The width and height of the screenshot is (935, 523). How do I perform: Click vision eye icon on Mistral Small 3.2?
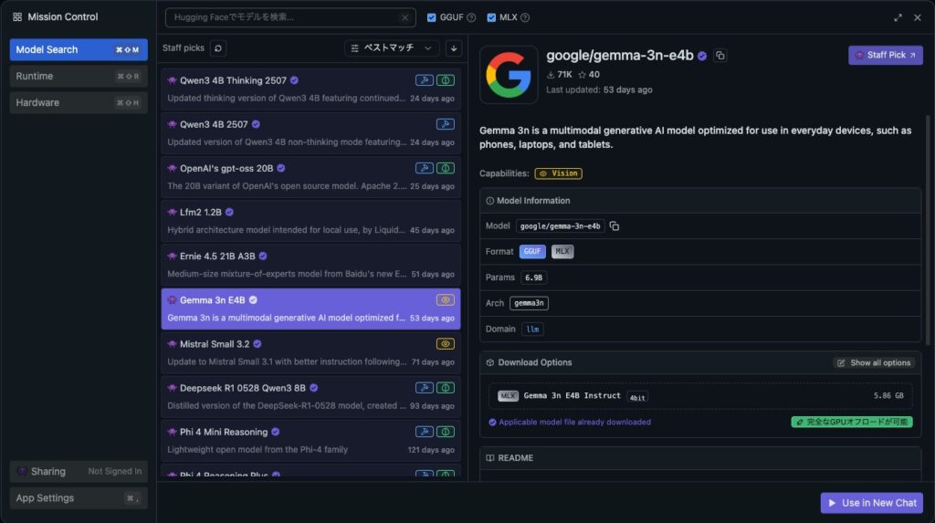click(446, 344)
